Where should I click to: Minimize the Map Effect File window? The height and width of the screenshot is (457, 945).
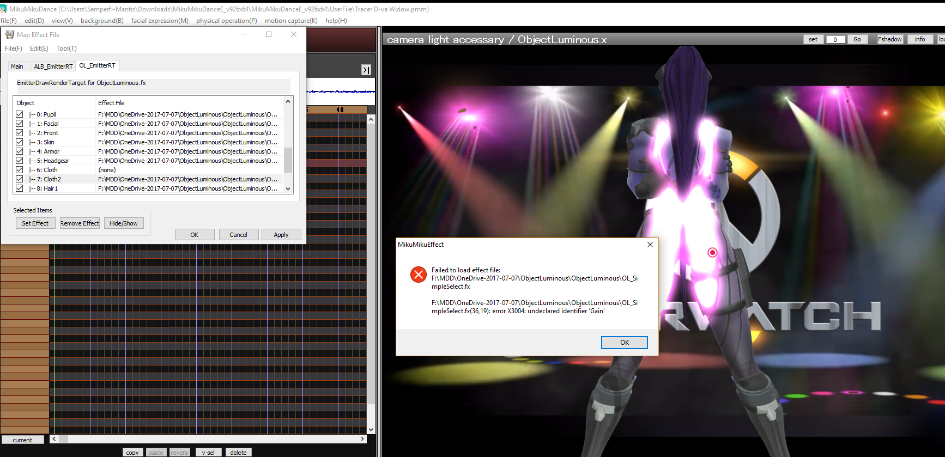pos(244,34)
